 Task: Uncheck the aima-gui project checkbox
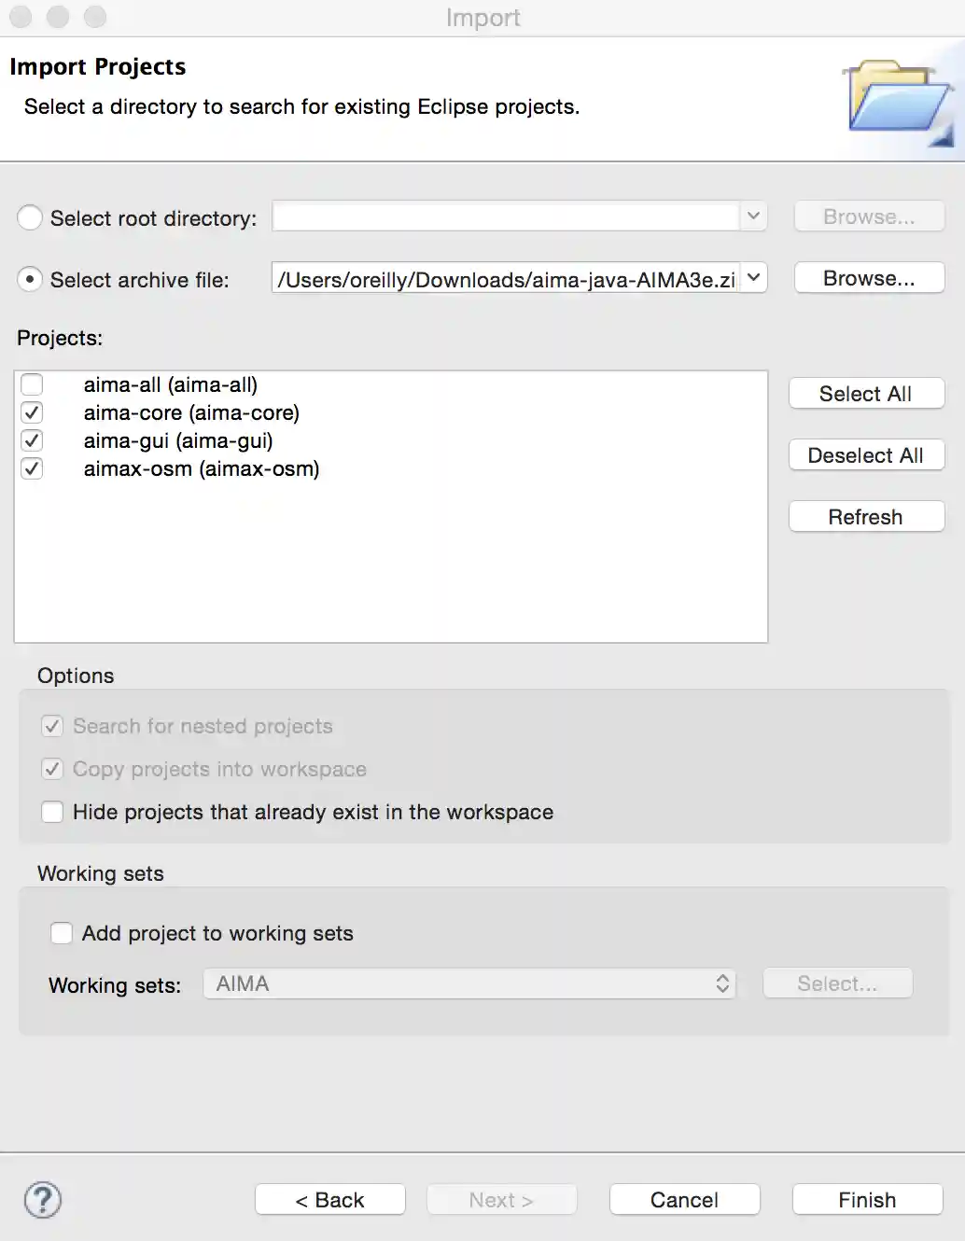(x=33, y=440)
